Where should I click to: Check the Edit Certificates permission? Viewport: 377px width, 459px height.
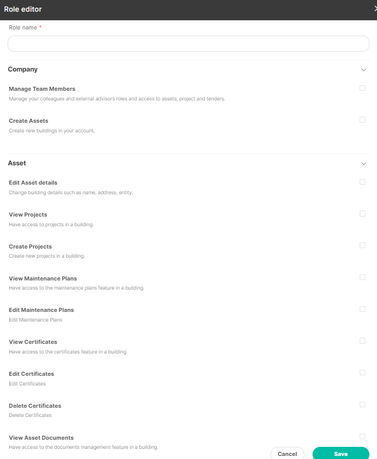tap(362, 373)
